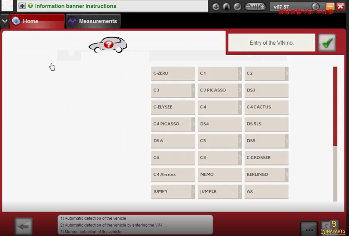Select the JUMPER vehicle model
This screenshot has height=236, width=349.
(220, 192)
